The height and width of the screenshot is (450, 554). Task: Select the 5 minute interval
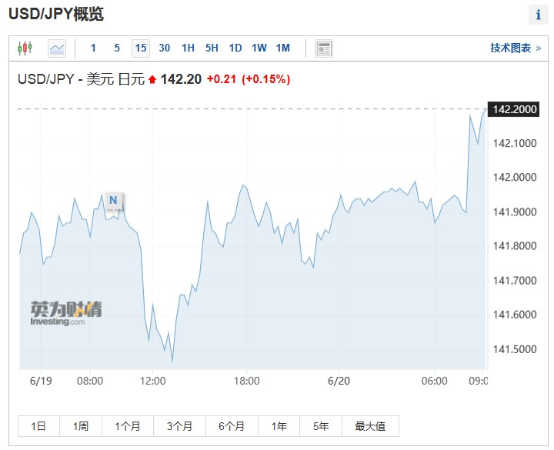click(x=117, y=48)
